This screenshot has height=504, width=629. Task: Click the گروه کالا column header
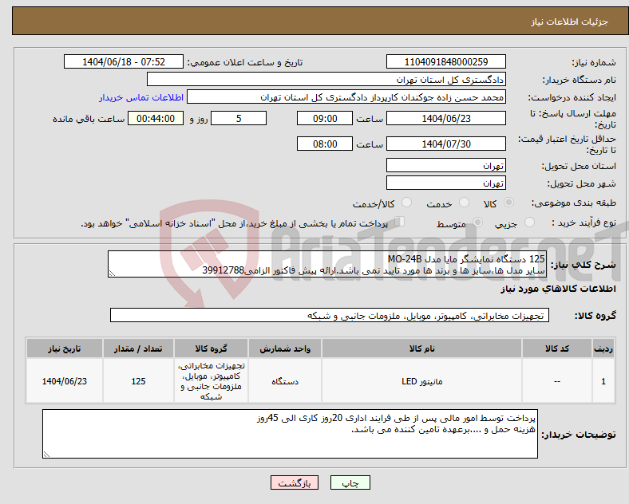(211, 348)
